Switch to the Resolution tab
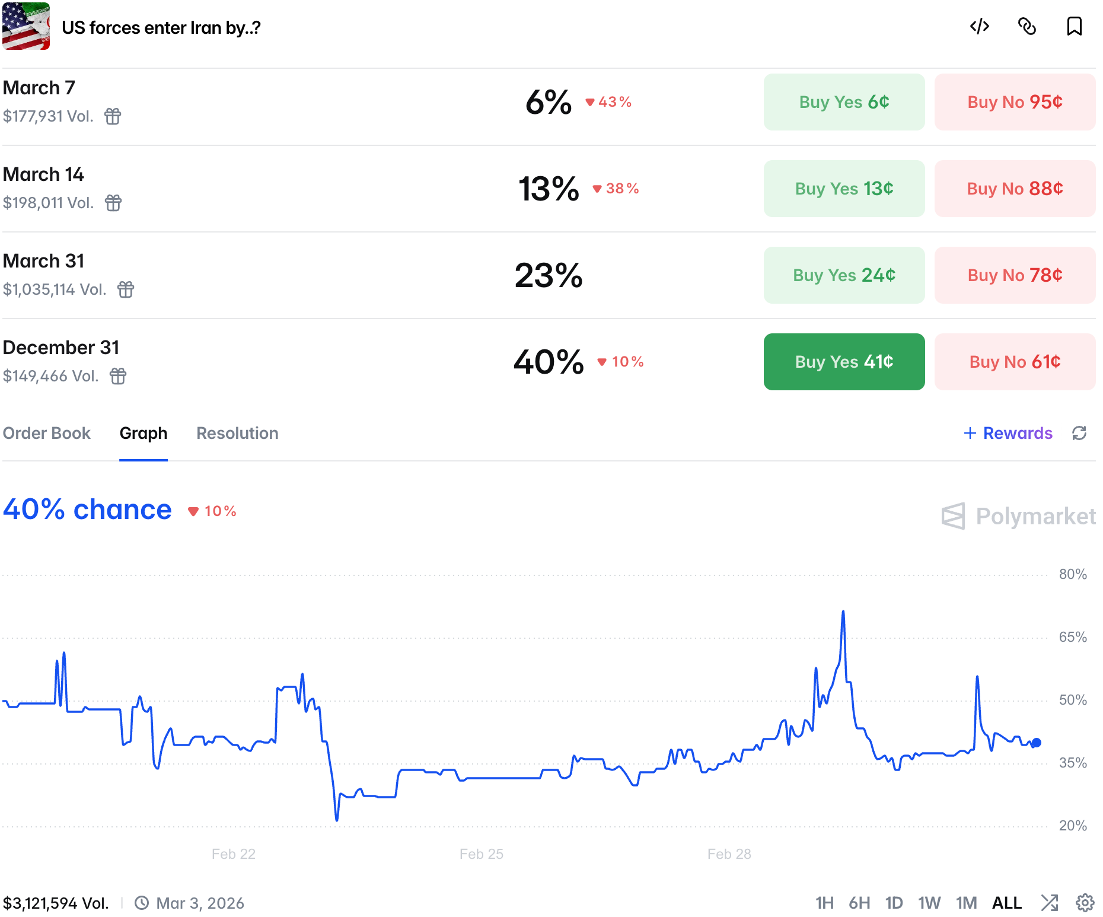Screen dimensions: 1103x917 [x=237, y=433]
